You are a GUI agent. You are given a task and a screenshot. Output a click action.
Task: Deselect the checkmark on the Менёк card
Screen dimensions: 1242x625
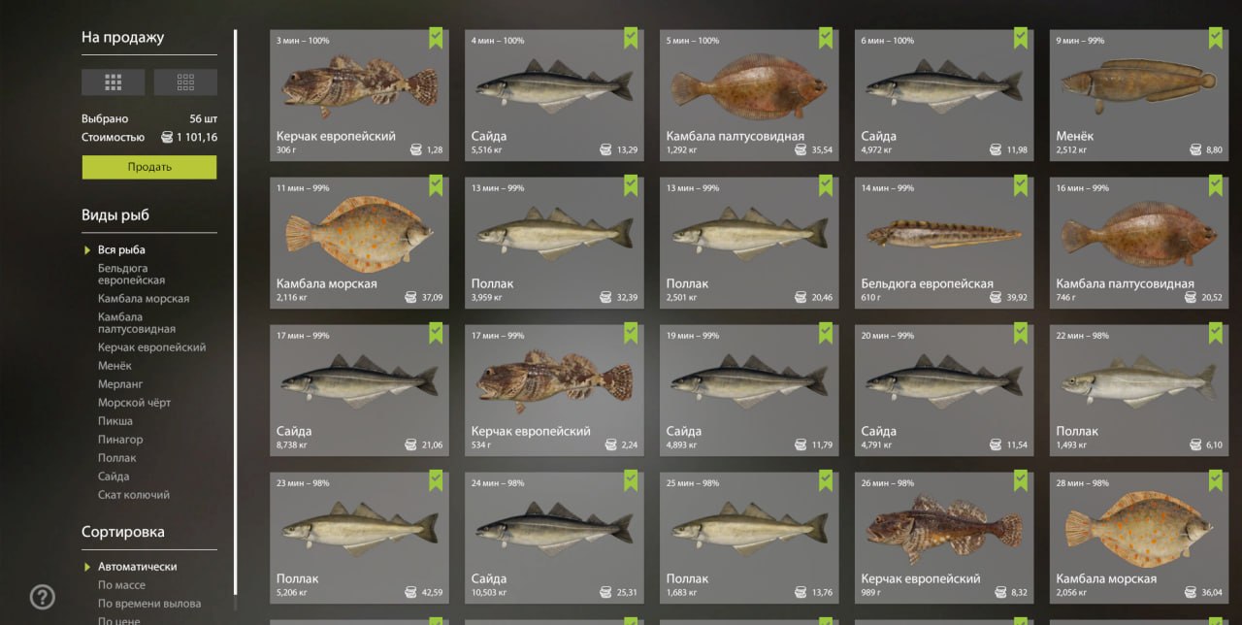1217,38
